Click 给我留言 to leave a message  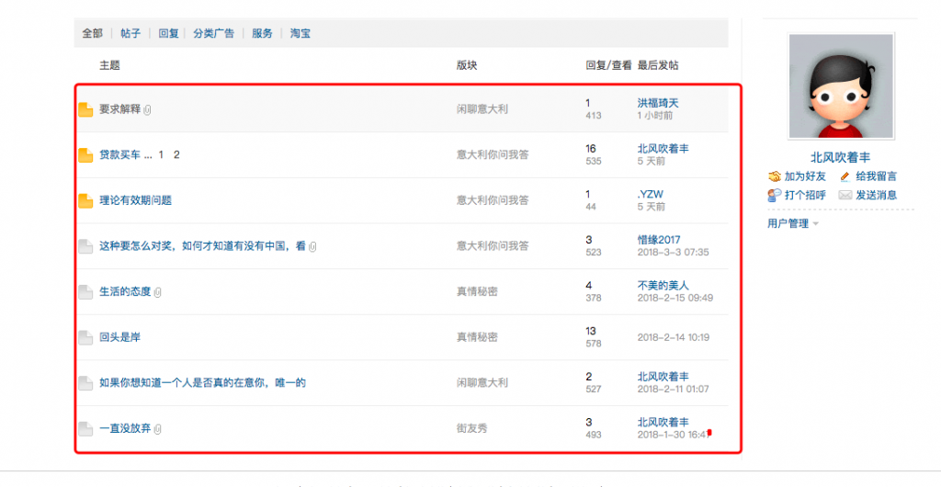876,176
